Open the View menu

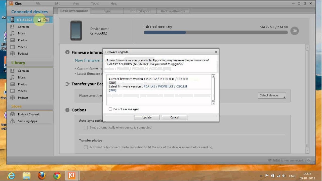pyautogui.click(x=76, y=4)
